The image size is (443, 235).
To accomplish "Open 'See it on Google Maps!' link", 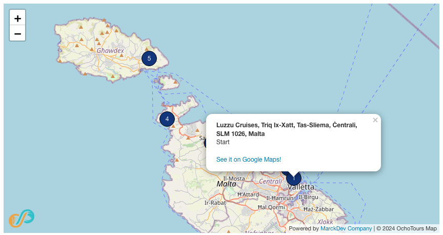I will pyautogui.click(x=249, y=160).
